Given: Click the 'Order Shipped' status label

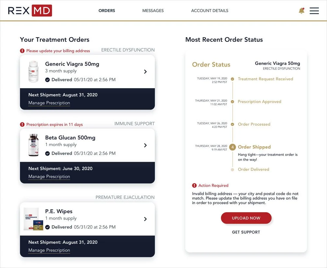Looking at the screenshot, I should (x=254, y=147).
